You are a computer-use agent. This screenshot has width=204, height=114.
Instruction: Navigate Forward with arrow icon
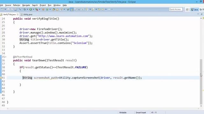pyautogui.click(x=109, y=9)
